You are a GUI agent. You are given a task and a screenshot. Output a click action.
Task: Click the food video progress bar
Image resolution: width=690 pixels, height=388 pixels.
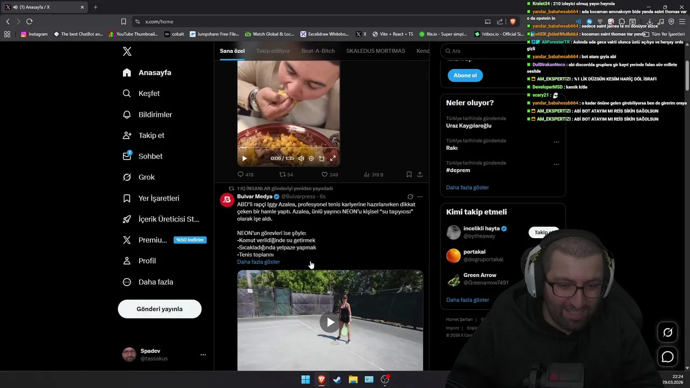[288, 148]
